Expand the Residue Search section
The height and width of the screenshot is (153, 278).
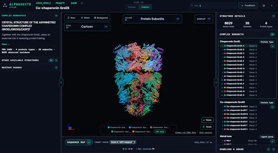[x=56, y=67]
